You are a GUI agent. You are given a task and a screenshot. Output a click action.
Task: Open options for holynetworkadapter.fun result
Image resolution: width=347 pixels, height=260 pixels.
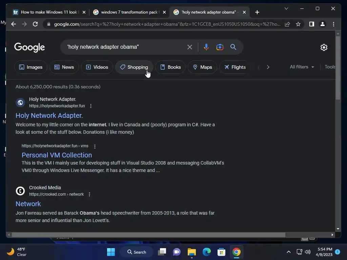91,106
